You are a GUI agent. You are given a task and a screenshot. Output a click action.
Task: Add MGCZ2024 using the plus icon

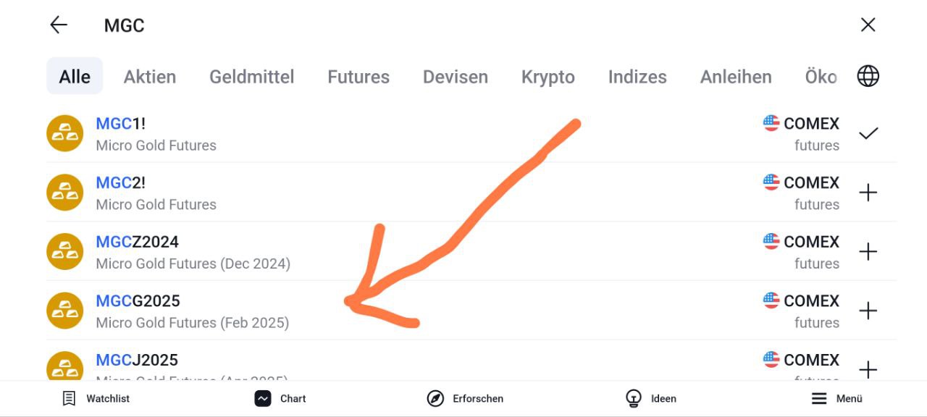(868, 252)
